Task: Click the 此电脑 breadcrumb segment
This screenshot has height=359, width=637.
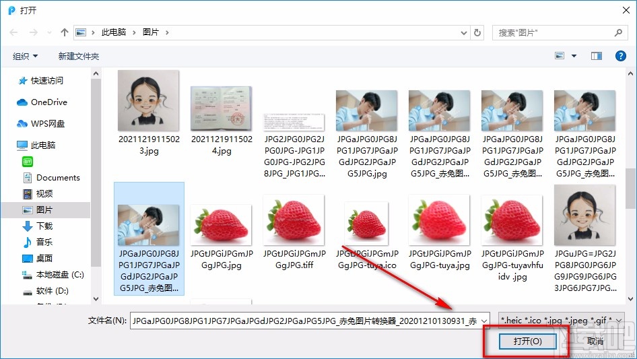Action: click(114, 32)
